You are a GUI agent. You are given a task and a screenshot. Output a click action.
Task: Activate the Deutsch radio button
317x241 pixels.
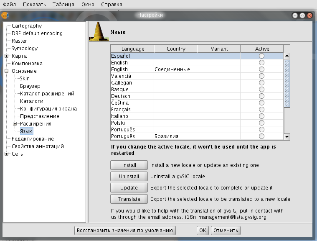pyautogui.click(x=261, y=96)
